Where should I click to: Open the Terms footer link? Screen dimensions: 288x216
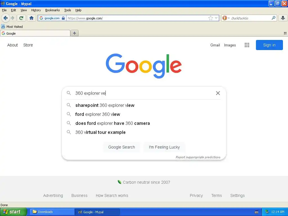217,195
